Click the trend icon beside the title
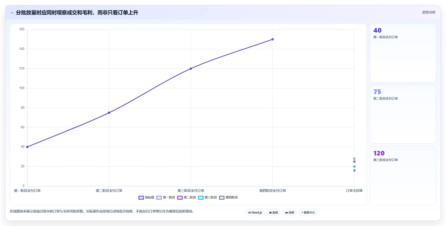 point(12,13)
